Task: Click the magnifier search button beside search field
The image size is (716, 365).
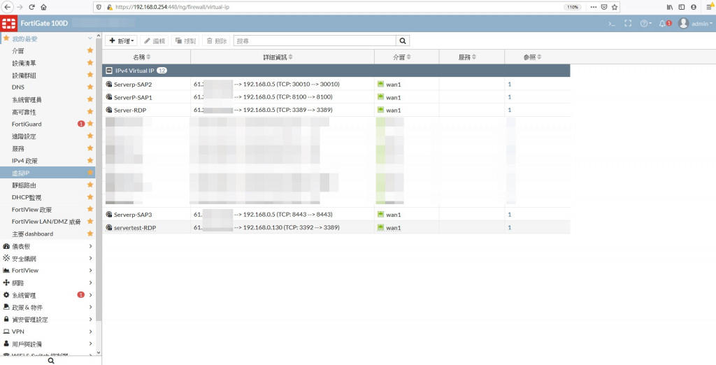Action: coord(403,41)
